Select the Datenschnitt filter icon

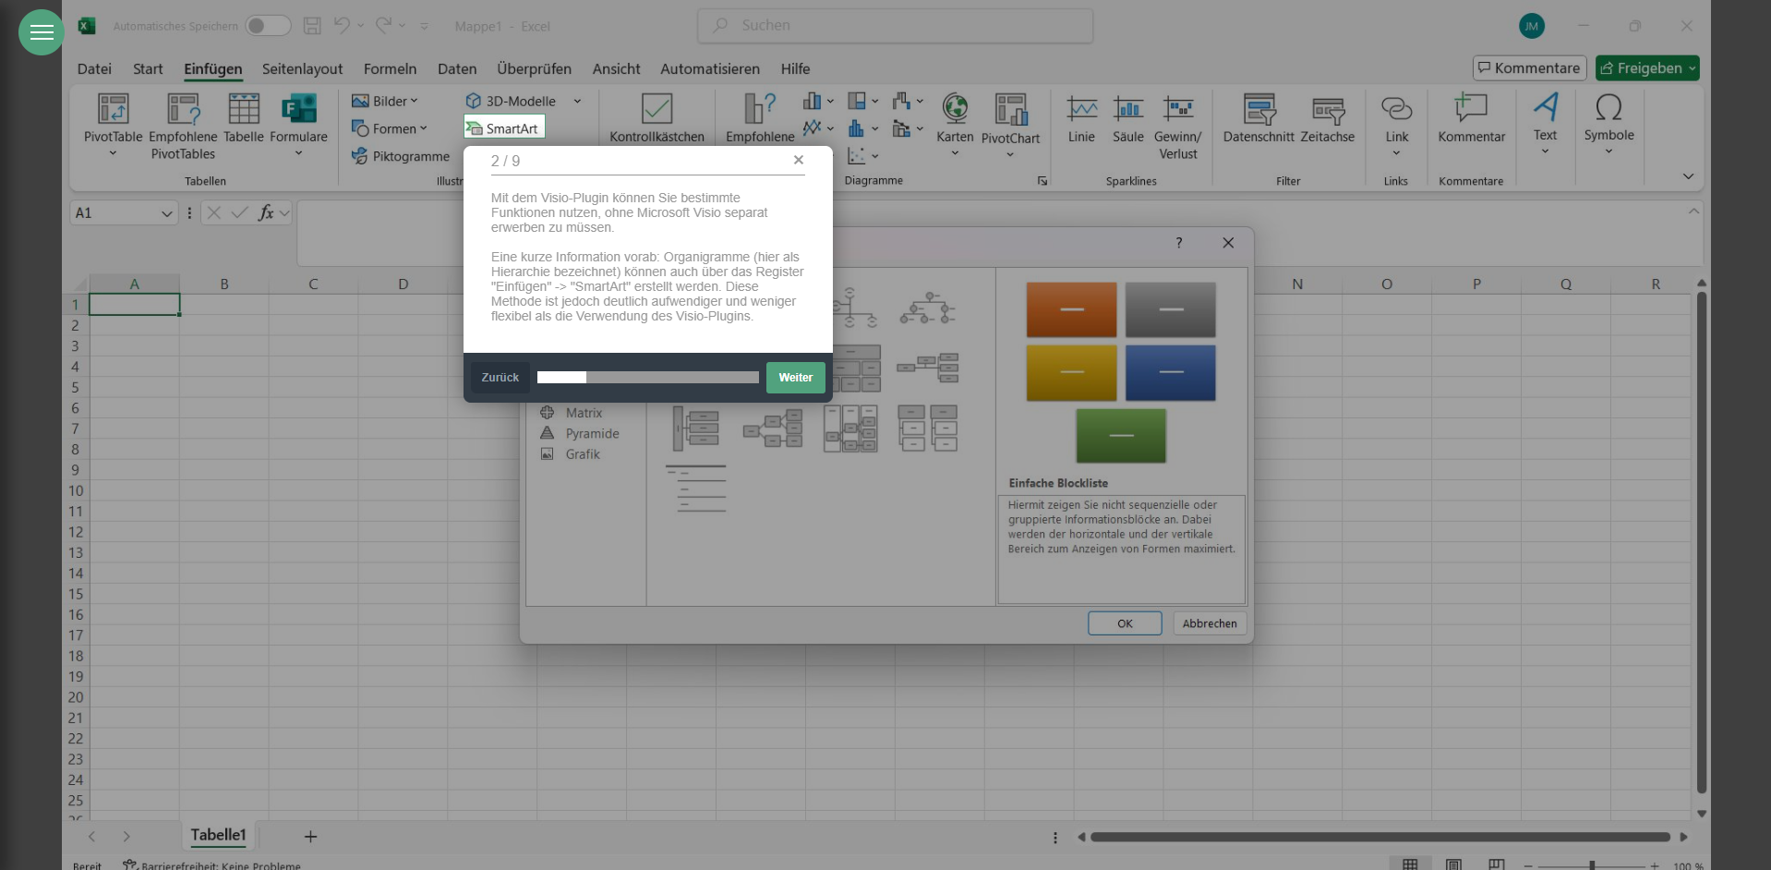(1259, 109)
